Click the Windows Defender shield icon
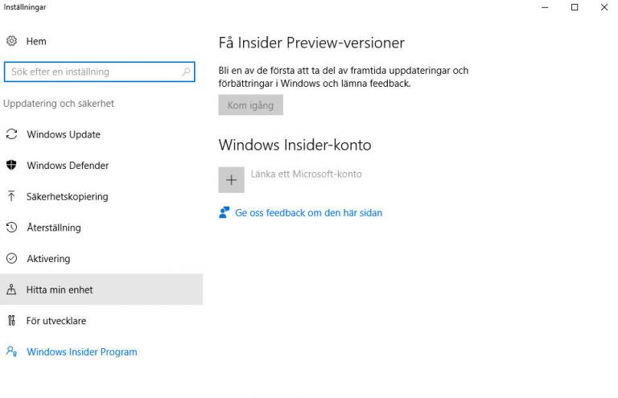 pyautogui.click(x=11, y=166)
